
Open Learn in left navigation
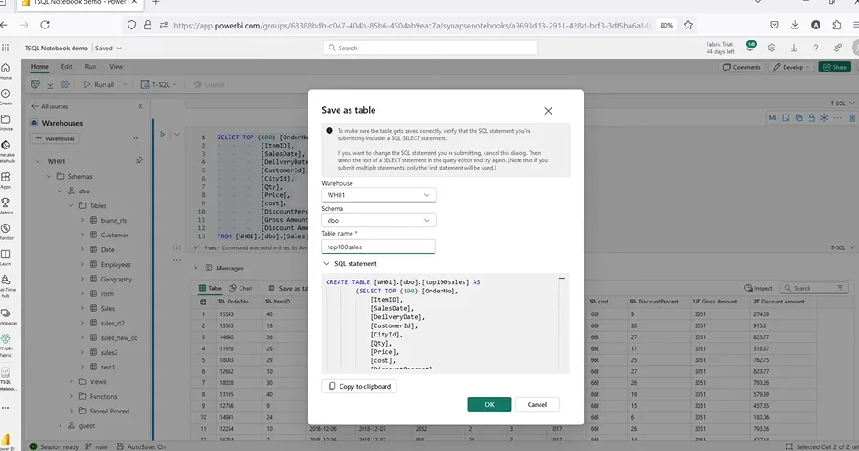pos(6,257)
